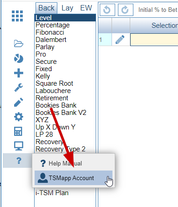Select Recovery staking plan

pyautogui.click(x=65, y=142)
